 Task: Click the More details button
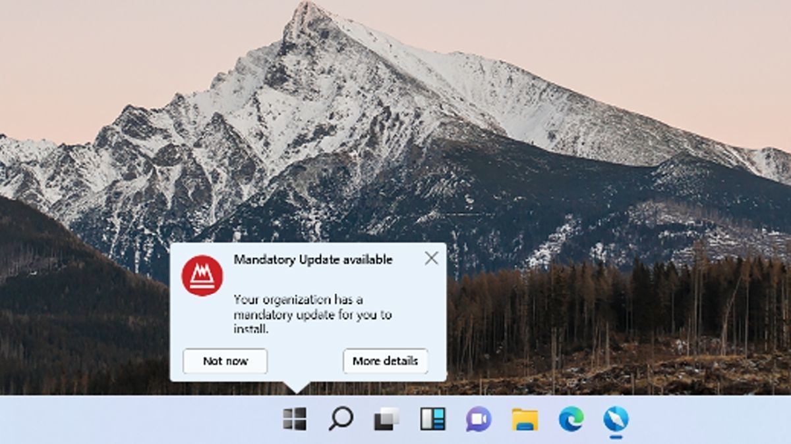385,361
